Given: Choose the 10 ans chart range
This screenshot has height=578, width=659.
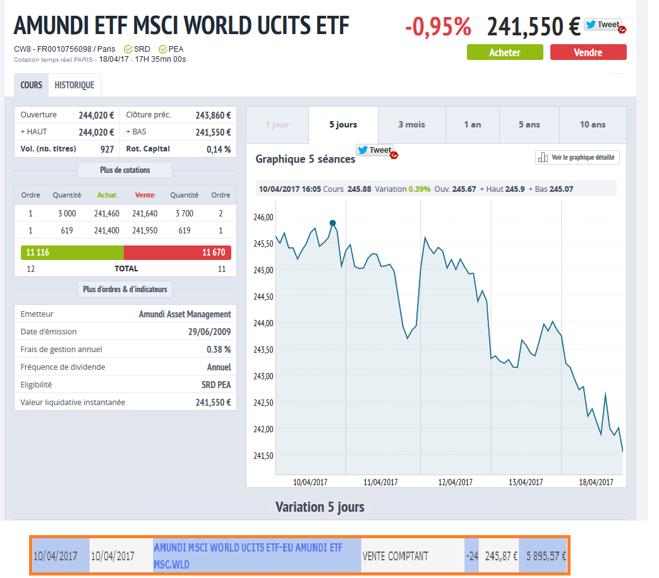Looking at the screenshot, I should (592, 124).
